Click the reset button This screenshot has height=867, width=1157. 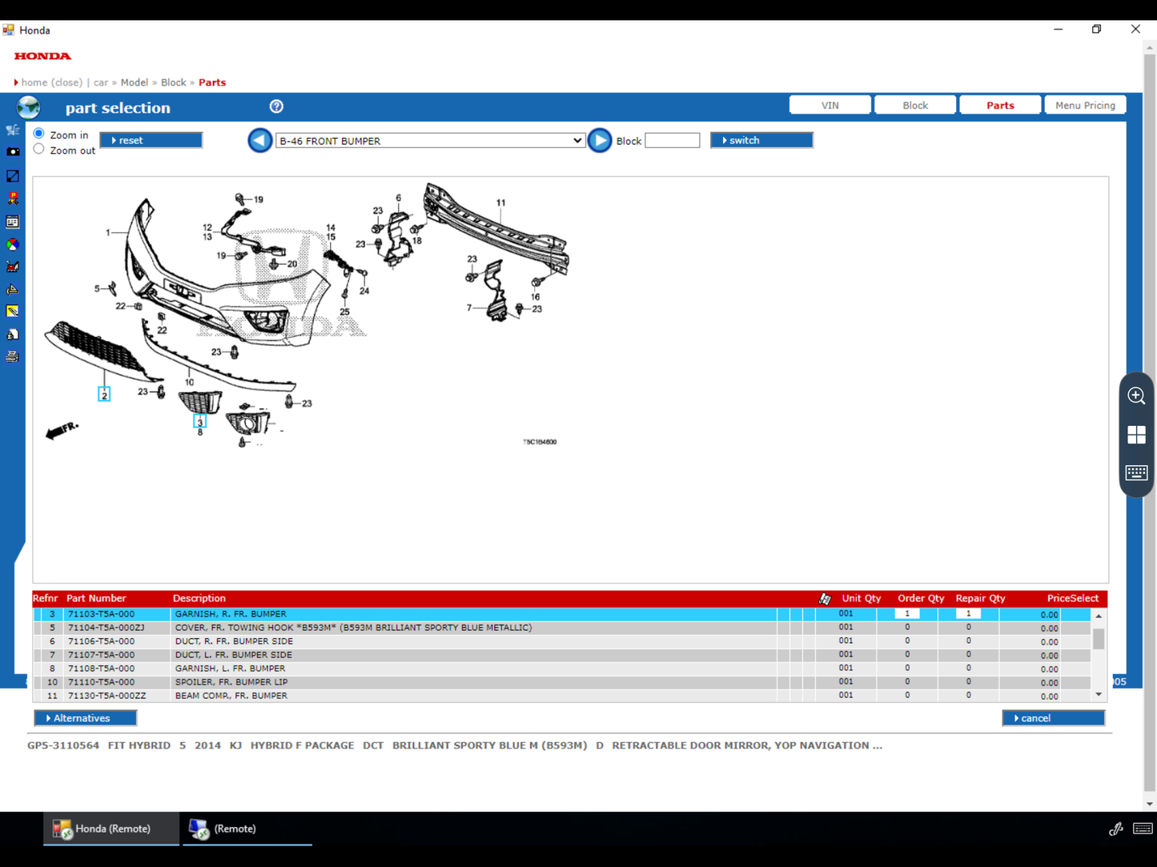coord(151,140)
